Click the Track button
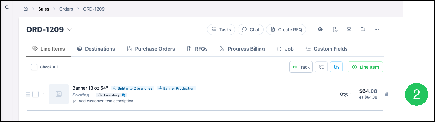435x122 pixels. coord(301,67)
